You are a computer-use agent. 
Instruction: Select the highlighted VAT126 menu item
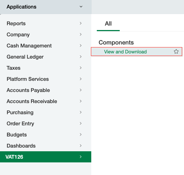point(45,157)
